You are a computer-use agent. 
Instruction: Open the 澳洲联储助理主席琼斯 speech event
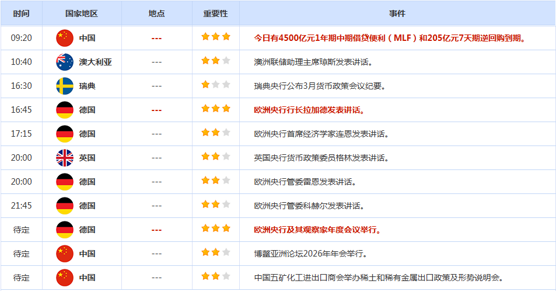[x=313, y=62]
